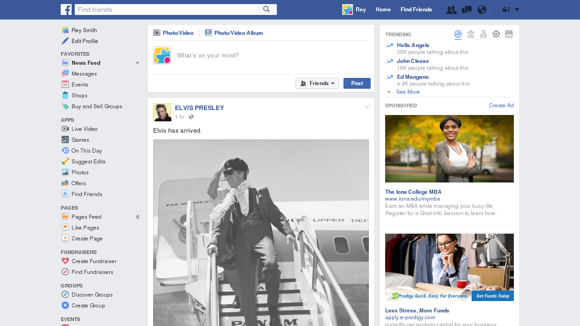Viewport: 580px width, 326px height.
Task: Click the On This Day clock icon
Action: (65, 150)
